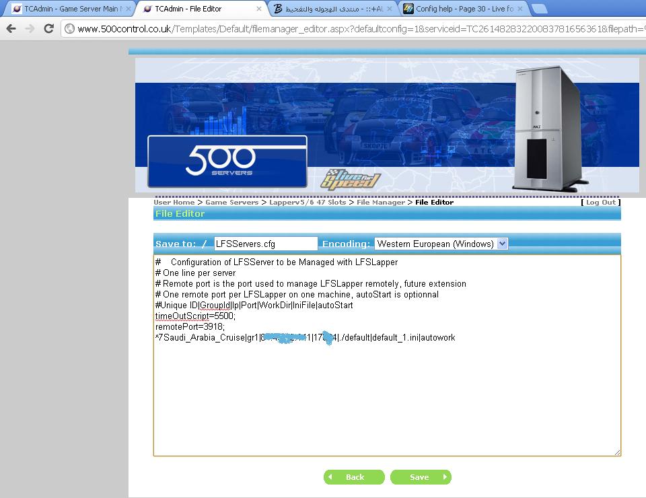Click the line 'remotePort=3918;' in editor

tap(190, 326)
